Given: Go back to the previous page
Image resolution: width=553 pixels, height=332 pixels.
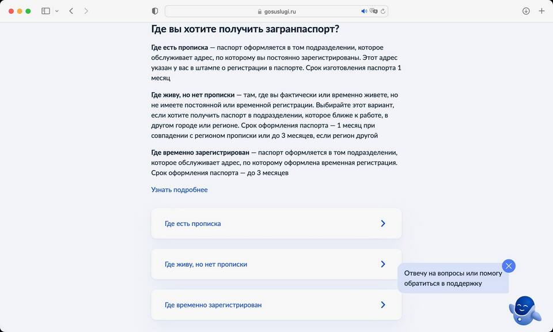Looking at the screenshot, I should point(71,11).
